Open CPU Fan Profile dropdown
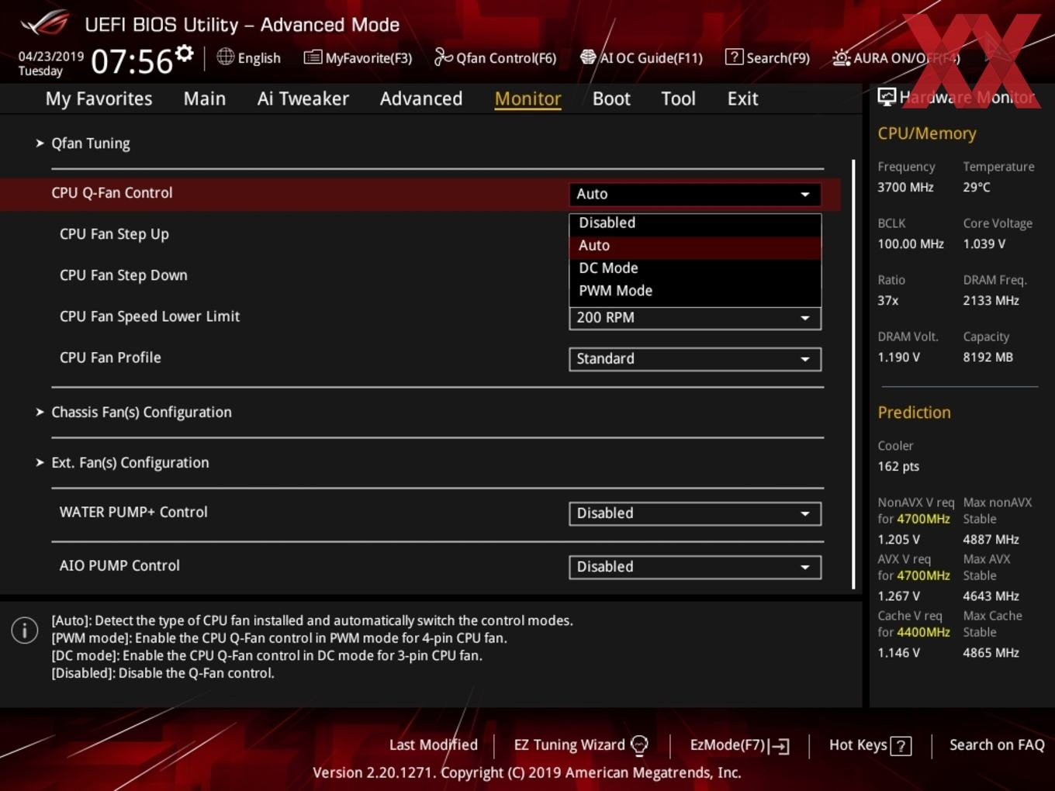The width and height of the screenshot is (1055, 791). [x=695, y=359]
